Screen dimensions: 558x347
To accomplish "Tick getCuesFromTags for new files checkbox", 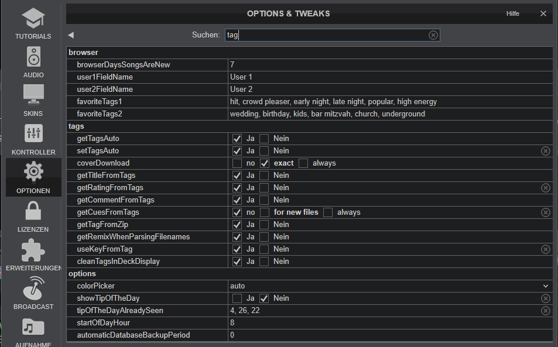I will [265, 212].
